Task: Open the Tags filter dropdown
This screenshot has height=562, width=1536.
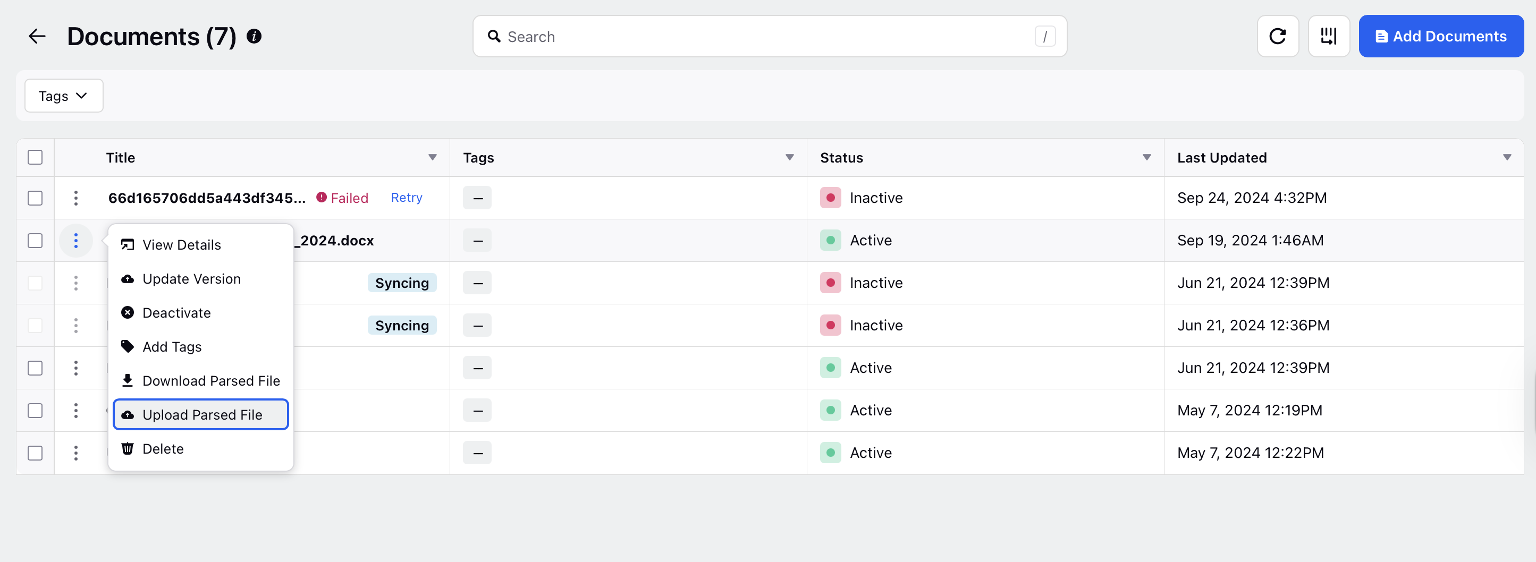Action: (x=64, y=96)
